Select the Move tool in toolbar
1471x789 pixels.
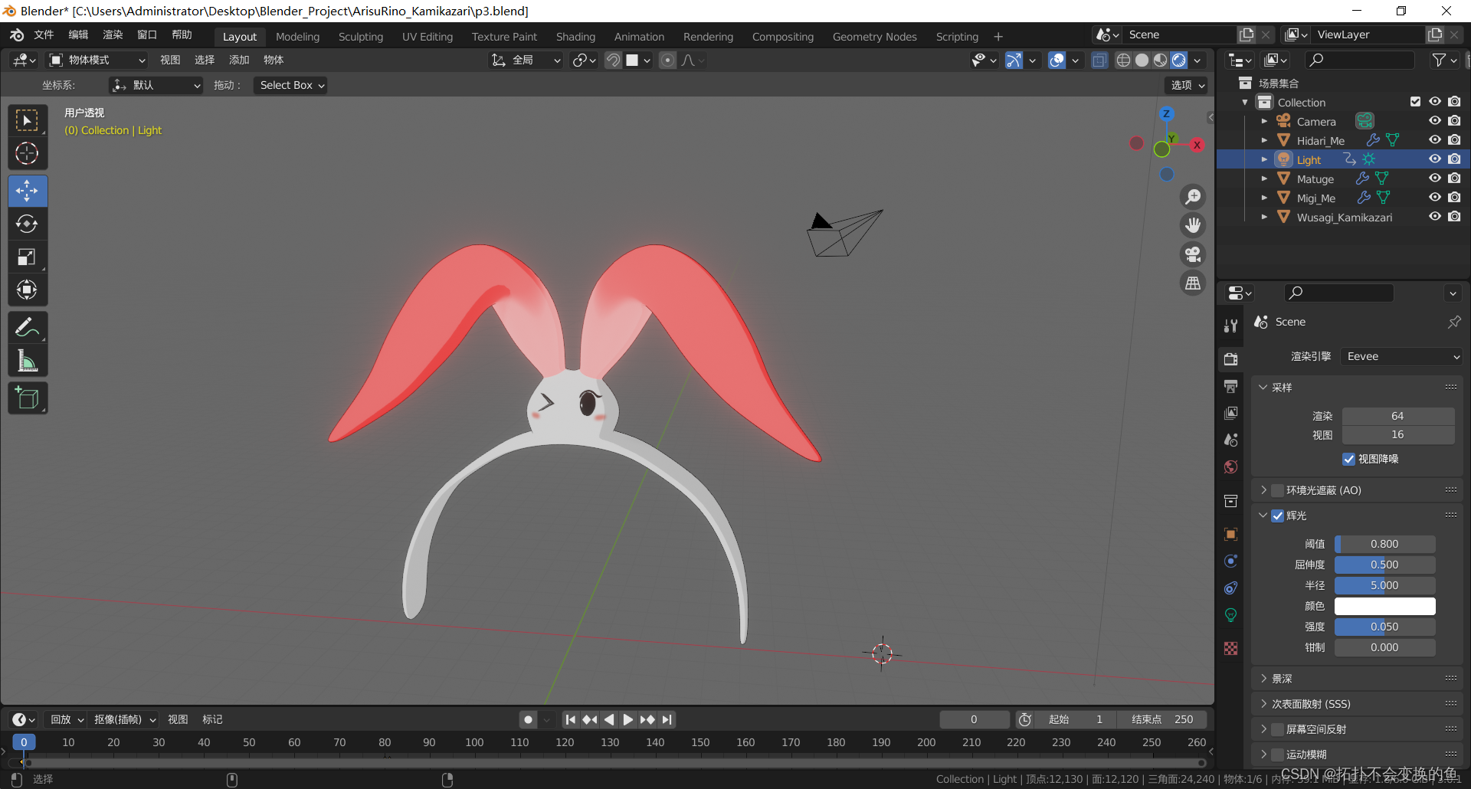coord(28,191)
